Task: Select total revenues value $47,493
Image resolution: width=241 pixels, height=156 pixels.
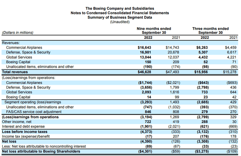Action: [x=172, y=72]
